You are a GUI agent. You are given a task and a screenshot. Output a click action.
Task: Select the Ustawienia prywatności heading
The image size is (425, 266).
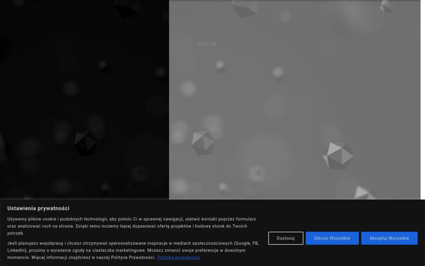coord(38,208)
